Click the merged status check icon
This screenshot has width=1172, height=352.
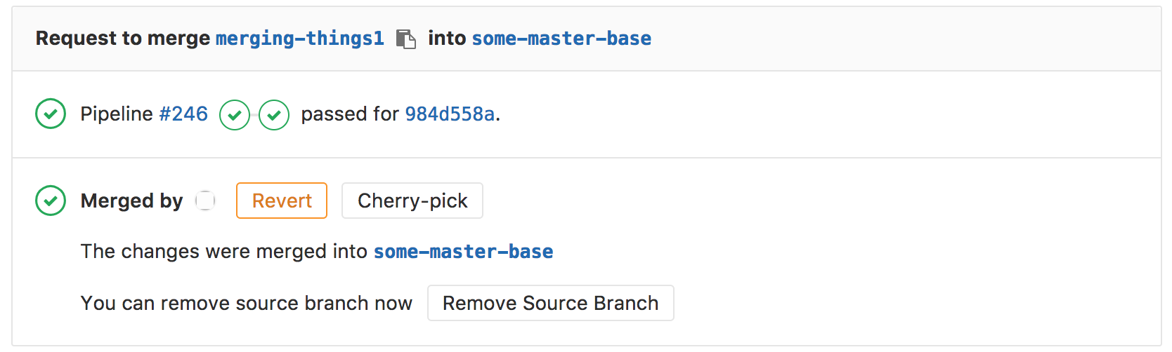pyautogui.click(x=51, y=201)
